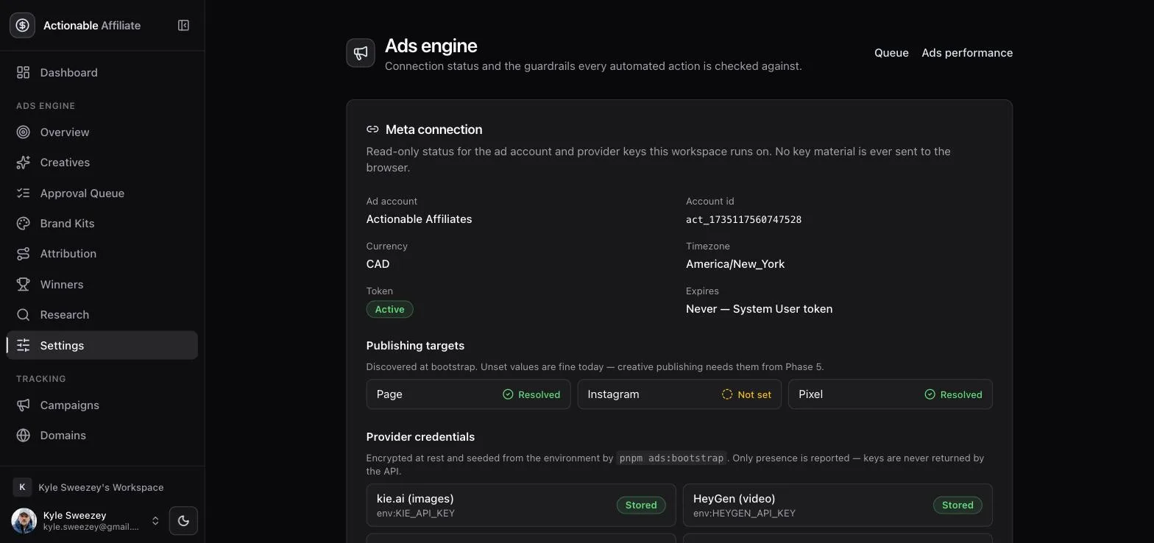1154x543 pixels.
Task: Follow the Queue link in the header
Action: pos(891,53)
